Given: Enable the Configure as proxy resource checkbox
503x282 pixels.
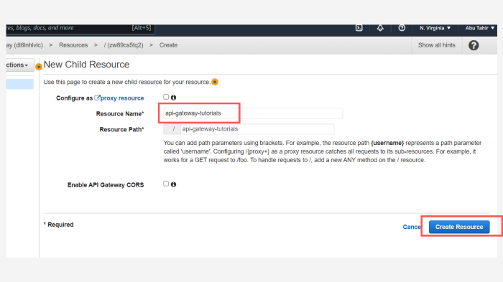Looking at the screenshot, I should coord(166,97).
